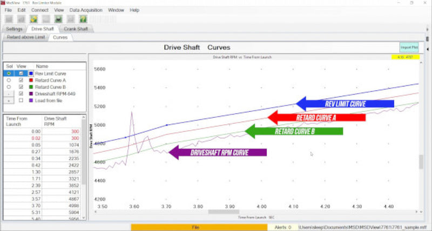Select the Retard Curve A radio button

[9, 80]
